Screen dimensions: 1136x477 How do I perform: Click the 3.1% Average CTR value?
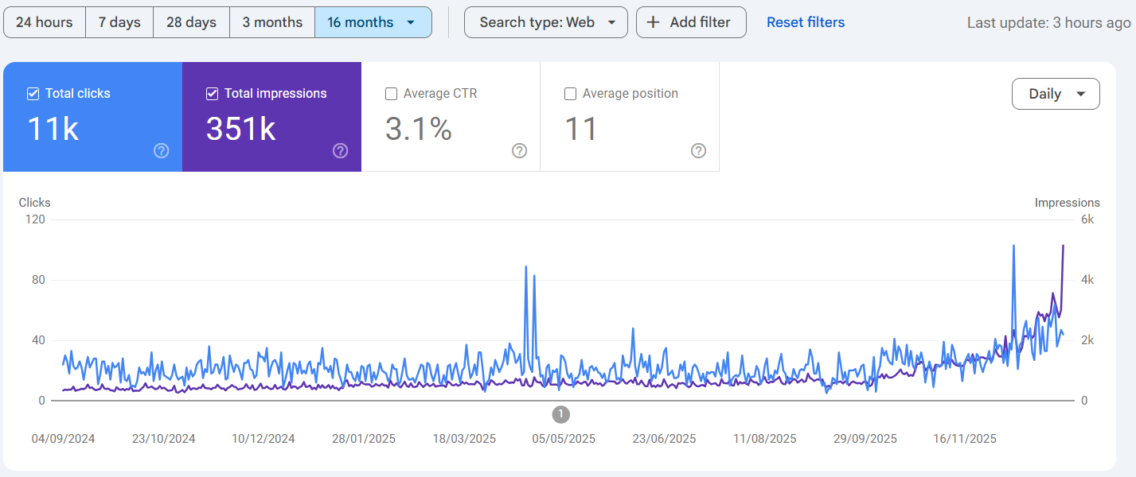click(x=419, y=129)
